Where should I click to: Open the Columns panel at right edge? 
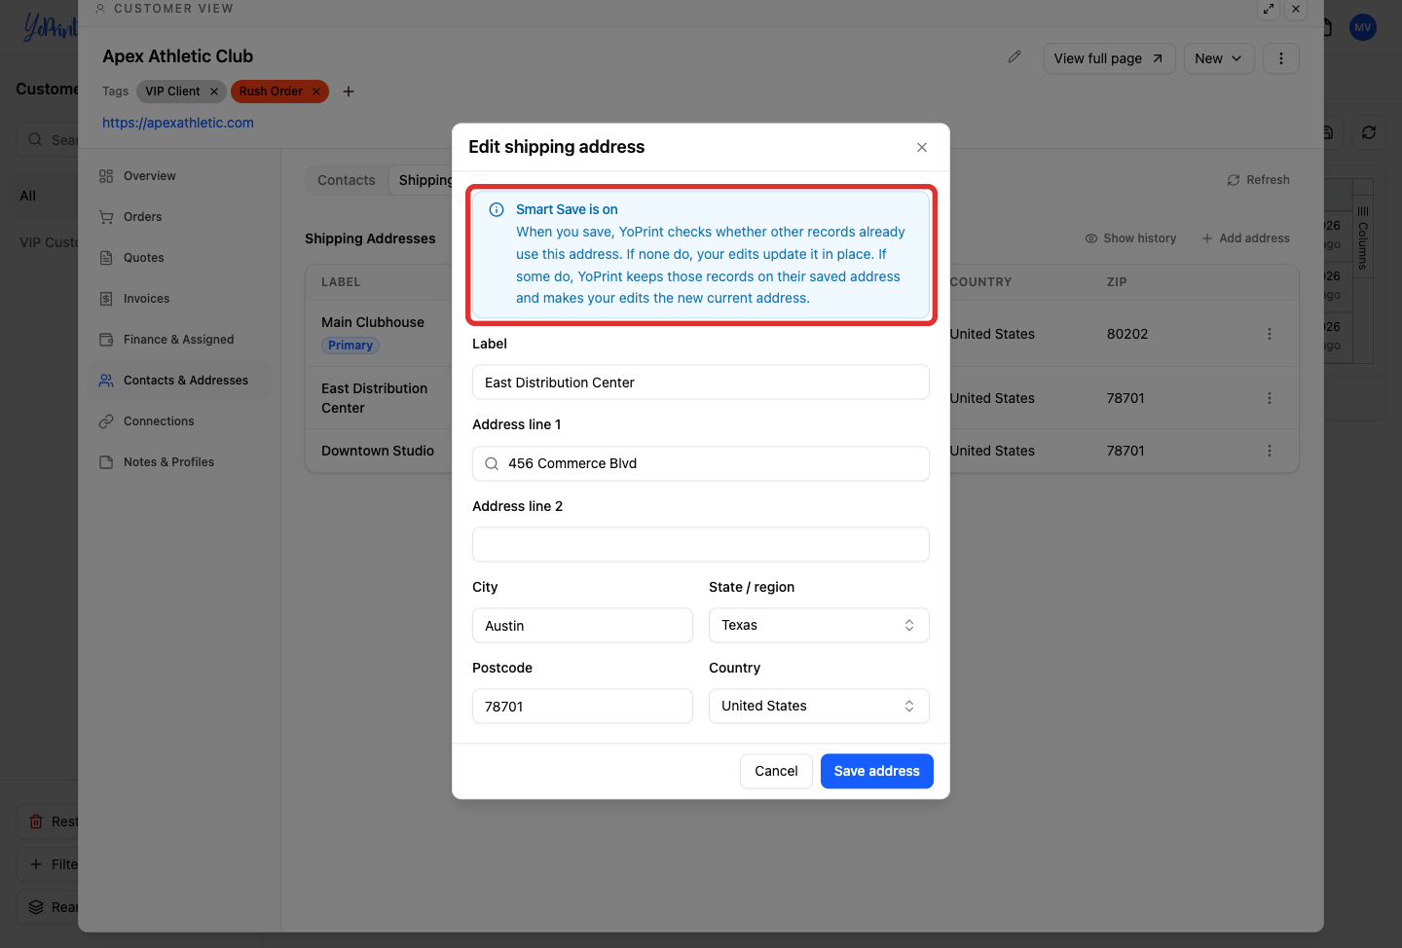(1363, 238)
